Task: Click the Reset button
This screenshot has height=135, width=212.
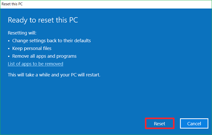Action: point(159,124)
